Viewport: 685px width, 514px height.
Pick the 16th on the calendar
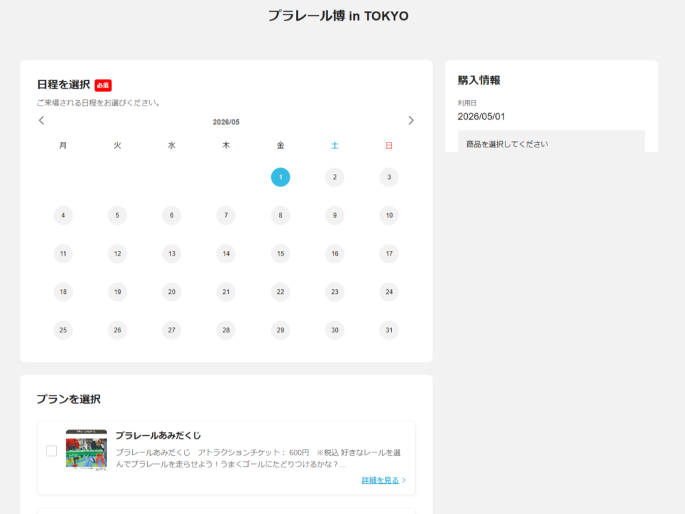(335, 254)
